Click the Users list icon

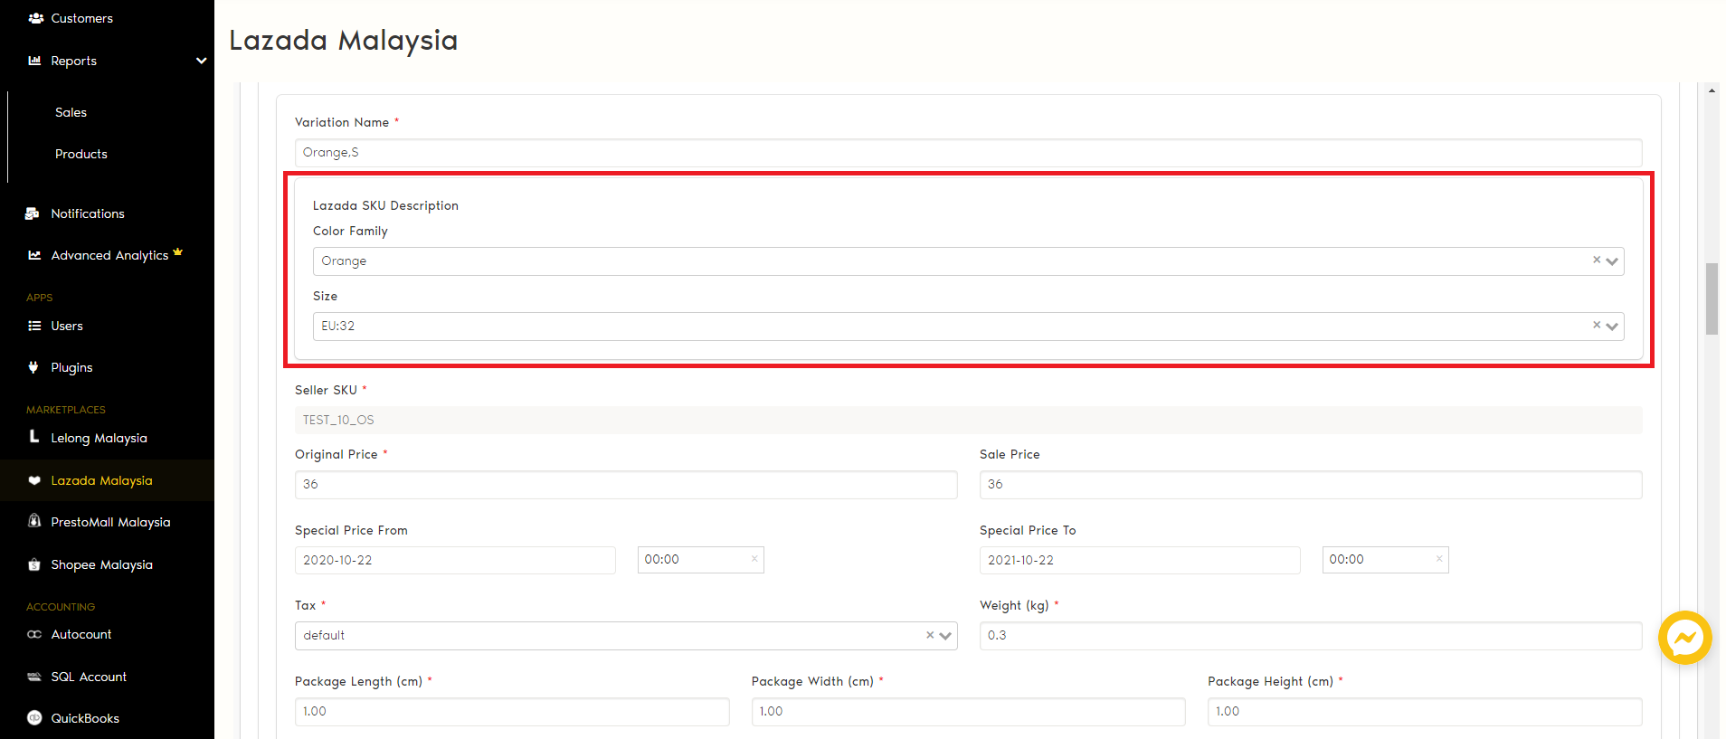click(x=34, y=326)
